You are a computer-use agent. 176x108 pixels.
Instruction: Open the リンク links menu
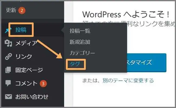[x=24, y=57]
